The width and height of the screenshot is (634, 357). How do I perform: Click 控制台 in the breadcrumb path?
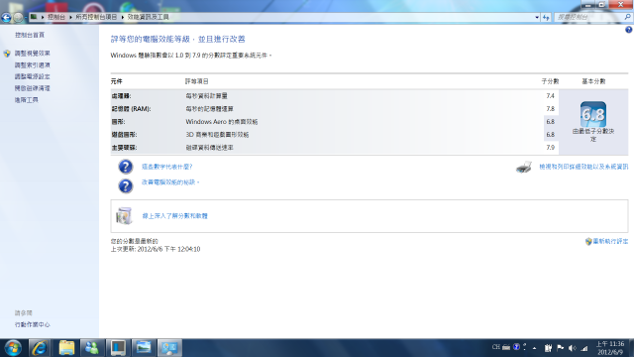coord(56,17)
